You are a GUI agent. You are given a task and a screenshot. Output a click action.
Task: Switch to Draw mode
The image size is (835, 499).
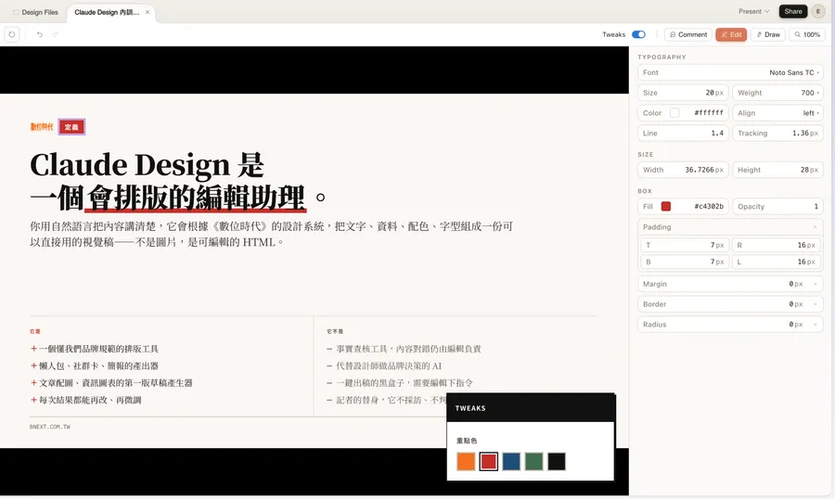coord(768,34)
